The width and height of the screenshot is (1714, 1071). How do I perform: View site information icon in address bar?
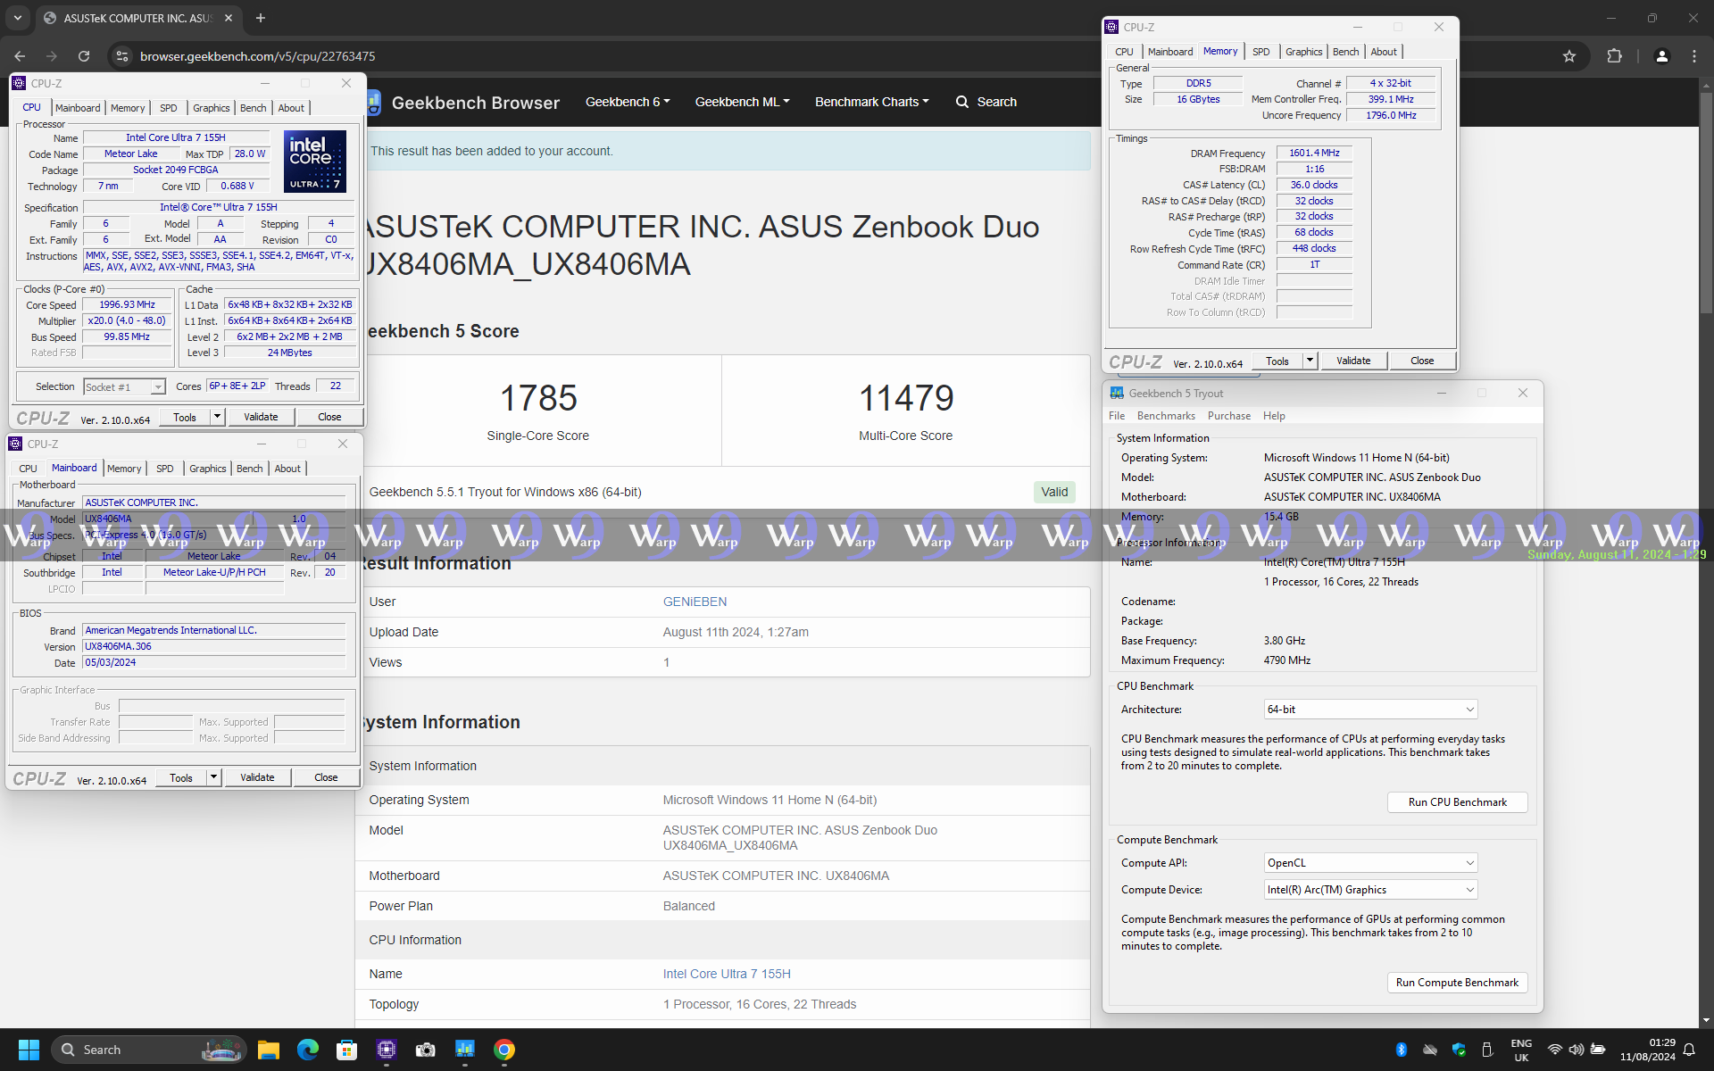coord(122,56)
